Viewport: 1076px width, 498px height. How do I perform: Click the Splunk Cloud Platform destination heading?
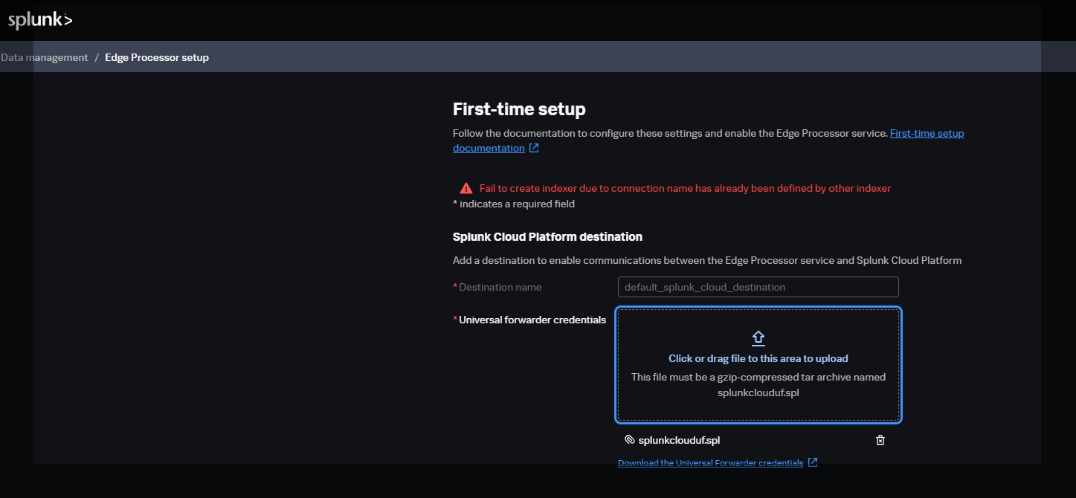click(547, 236)
